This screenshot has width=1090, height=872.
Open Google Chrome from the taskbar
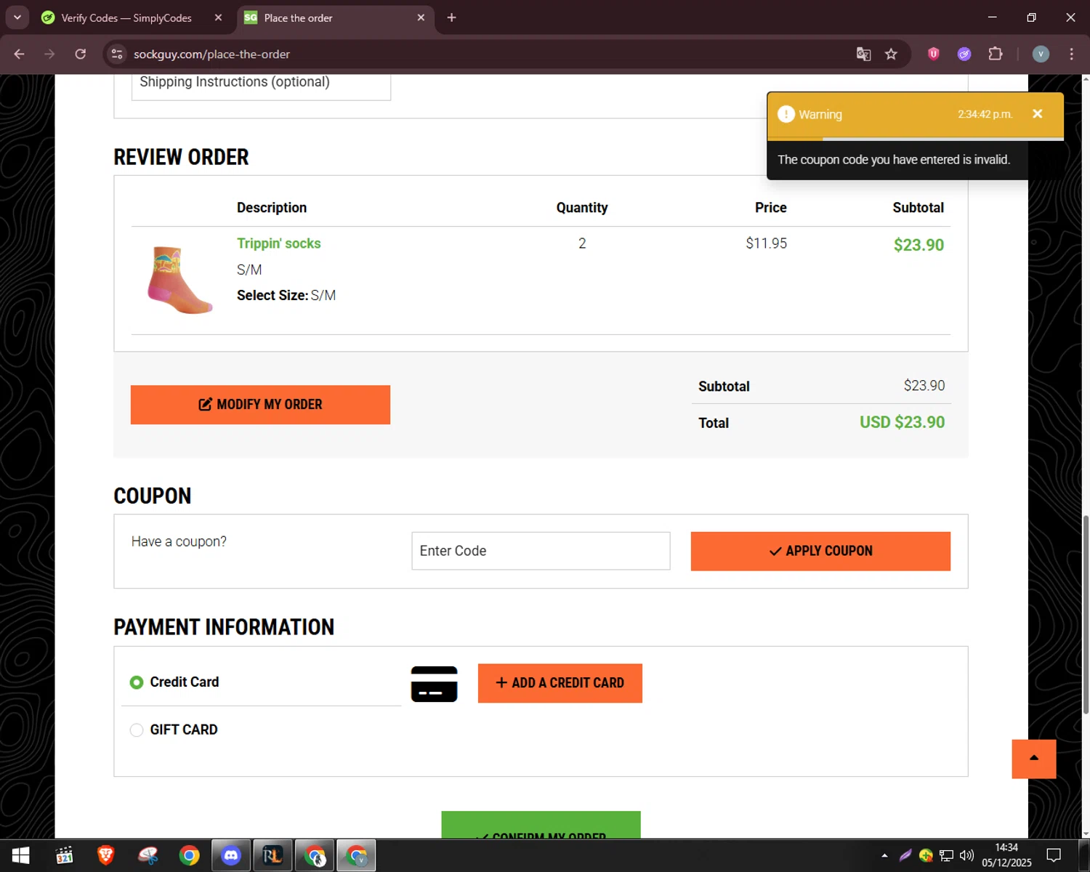pos(189,855)
